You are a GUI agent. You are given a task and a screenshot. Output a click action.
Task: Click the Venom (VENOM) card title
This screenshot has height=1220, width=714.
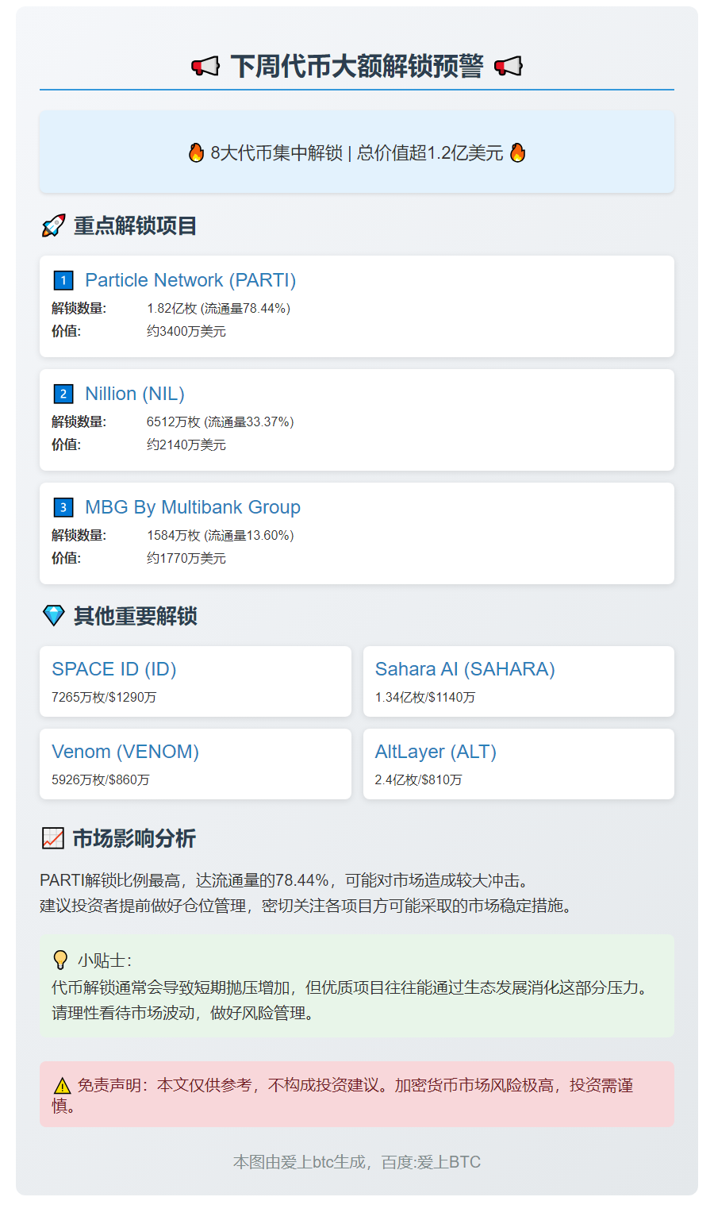coord(125,752)
